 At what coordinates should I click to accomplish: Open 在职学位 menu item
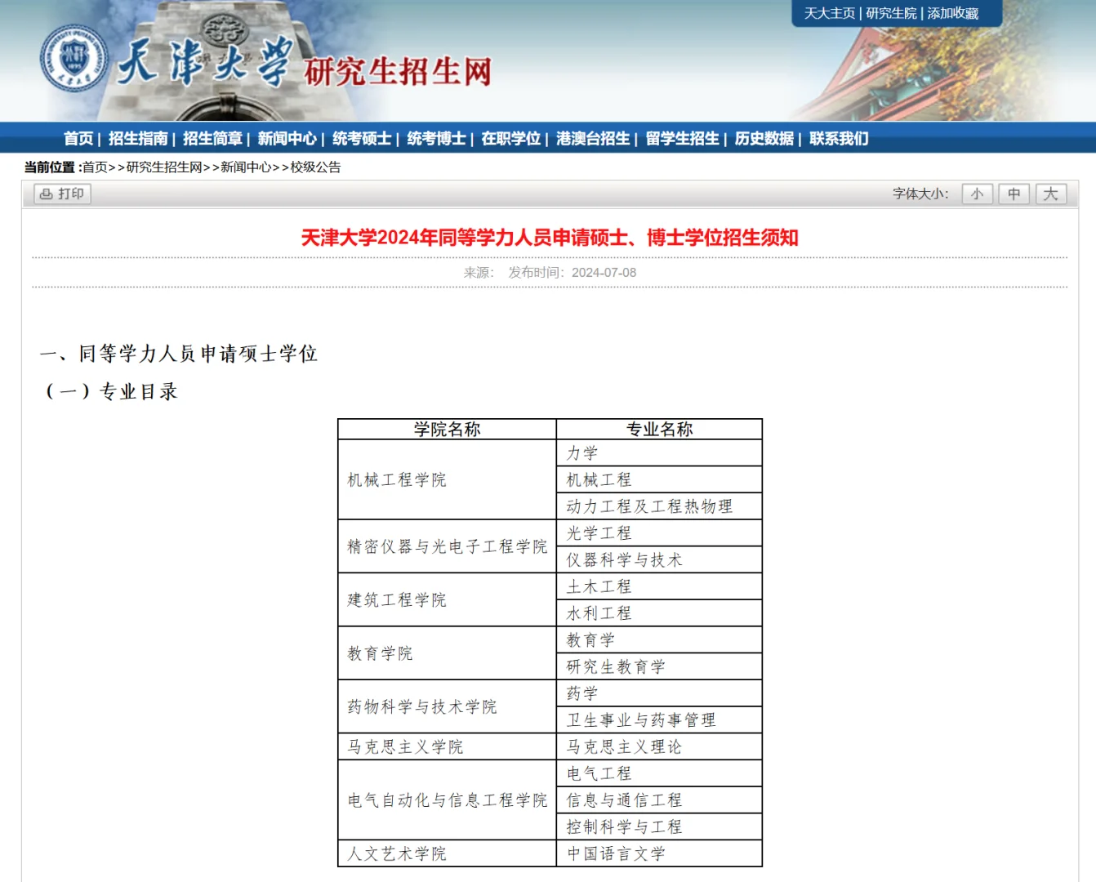point(511,138)
